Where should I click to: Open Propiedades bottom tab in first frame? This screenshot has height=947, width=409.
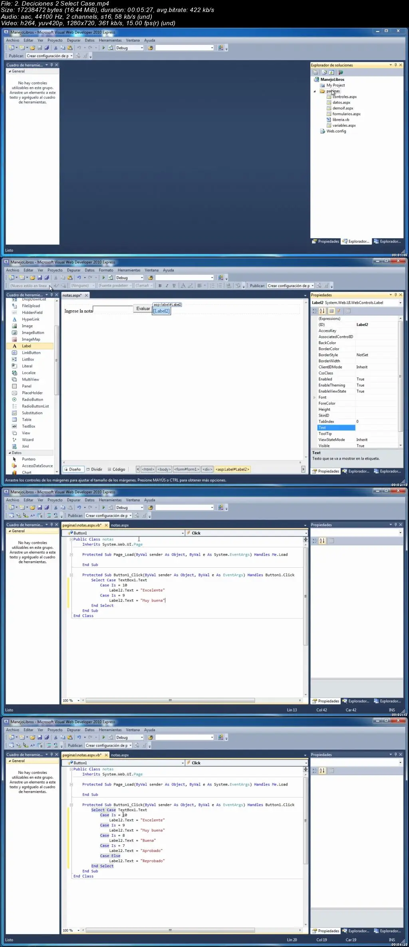pos(326,241)
